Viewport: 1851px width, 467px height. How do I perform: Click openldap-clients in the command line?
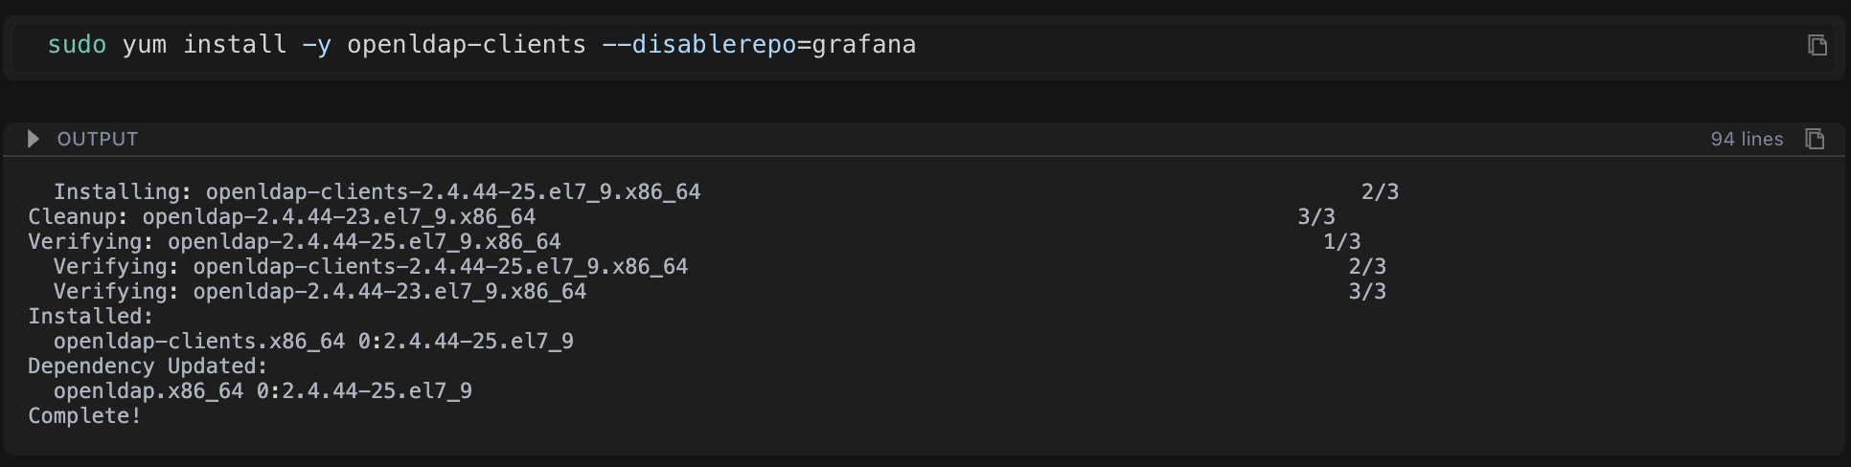(466, 45)
